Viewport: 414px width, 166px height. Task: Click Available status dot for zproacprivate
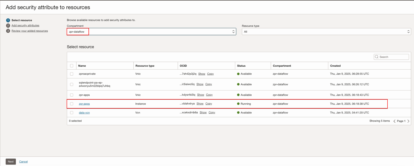[238, 74]
